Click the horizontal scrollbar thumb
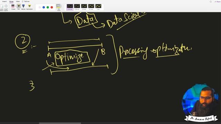This screenshot has height=124, width=221. point(60,123)
